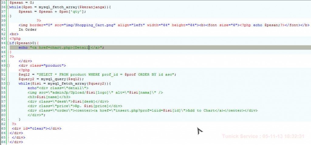Click the "Add to Chart" anchor text
The image size is (311, 145).
coord(201,110)
